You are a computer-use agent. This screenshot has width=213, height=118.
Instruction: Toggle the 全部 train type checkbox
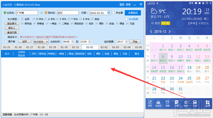tap(22, 19)
